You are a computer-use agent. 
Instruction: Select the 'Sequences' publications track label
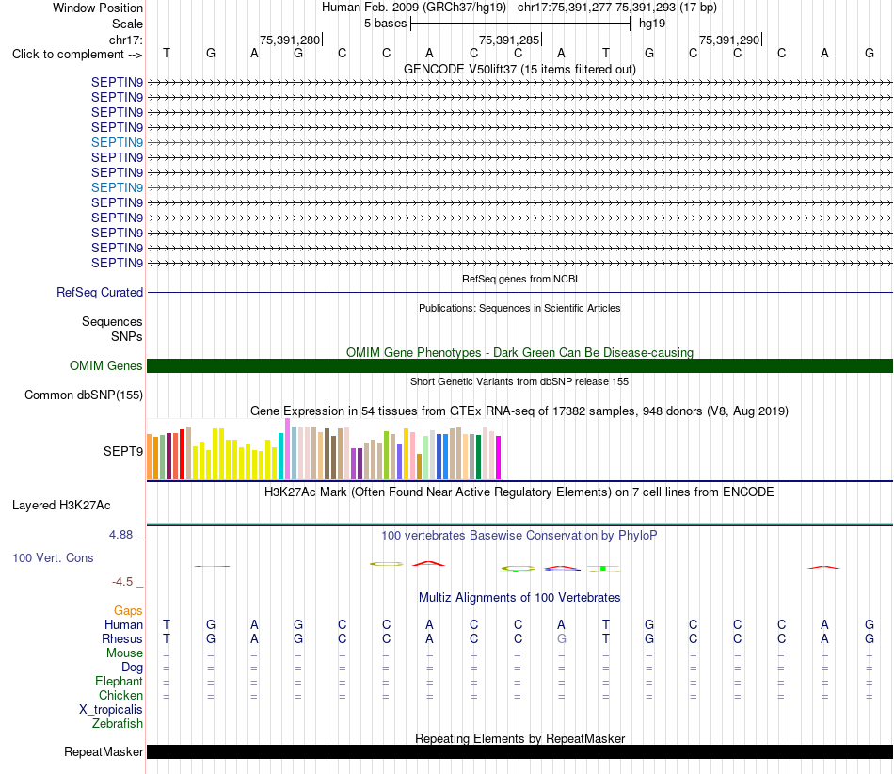coord(112,322)
